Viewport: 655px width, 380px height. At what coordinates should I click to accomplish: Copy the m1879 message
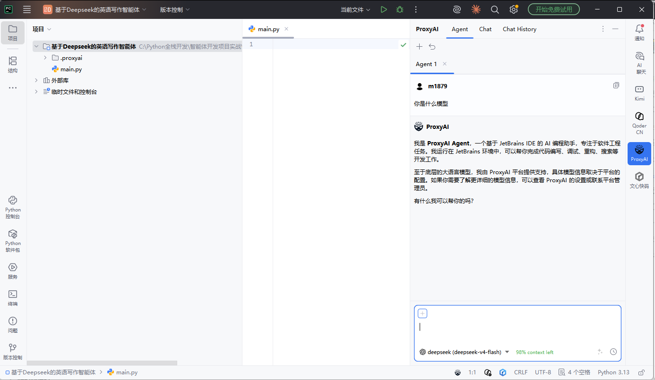[x=616, y=85]
